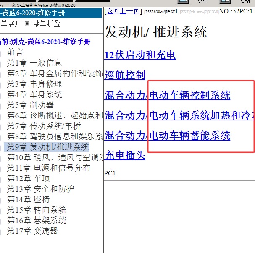Open the 12伏启动和充电 link
The width and height of the screenshot is (255, 253).
point(140,55)
